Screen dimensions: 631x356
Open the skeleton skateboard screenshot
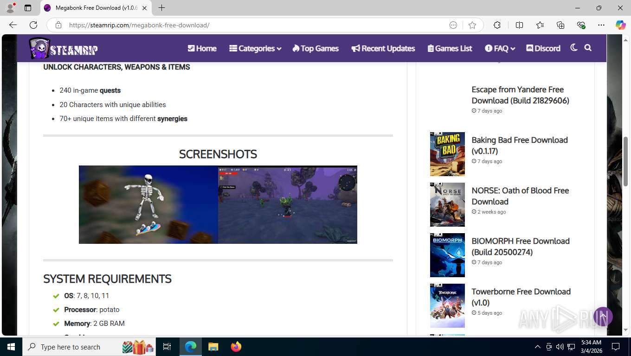[148, 204]
